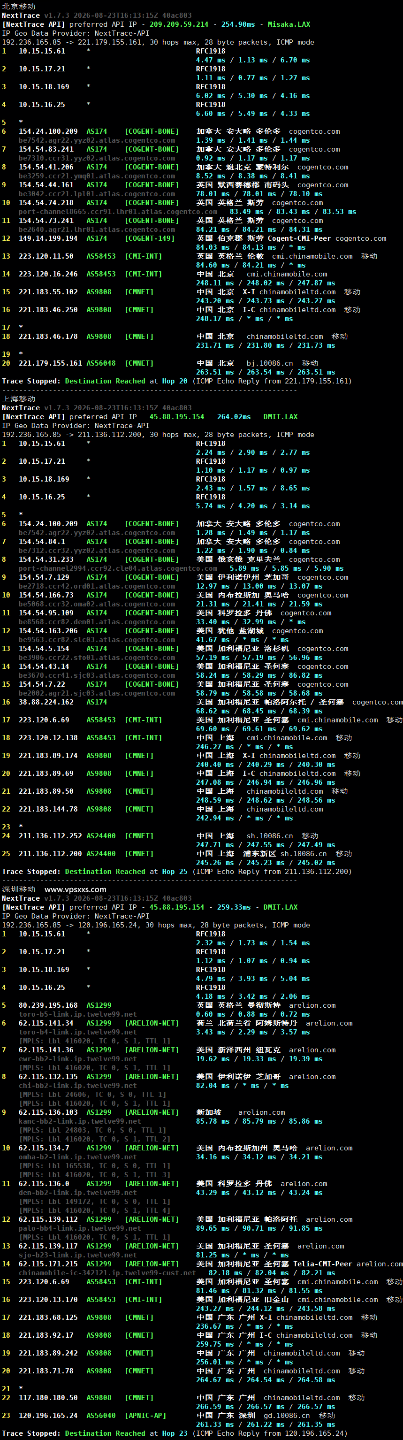Click hostname toro-b5-link.ip.twelve99.net

tap(78, 1015)
